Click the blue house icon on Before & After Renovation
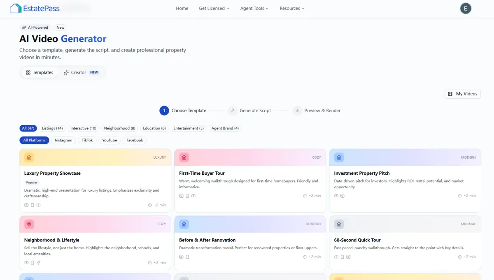494x280 pixels. tap(184, 224)
